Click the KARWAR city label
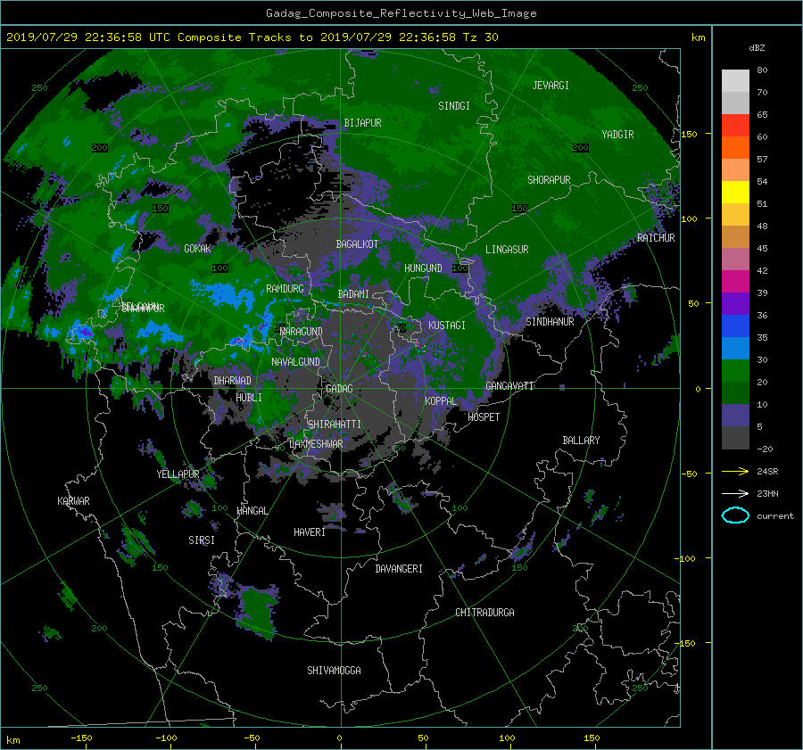 (x=73, y=500)
